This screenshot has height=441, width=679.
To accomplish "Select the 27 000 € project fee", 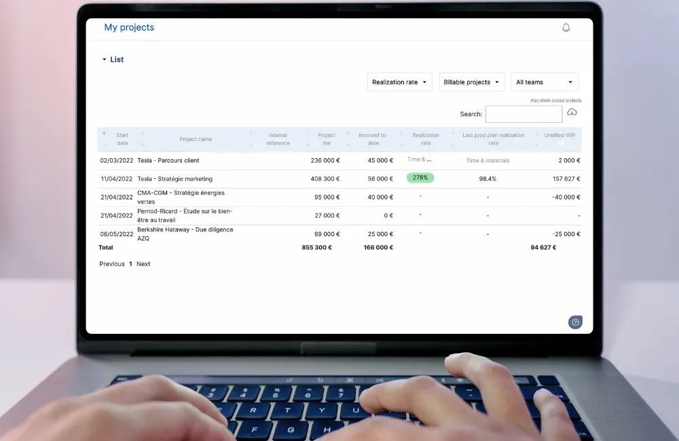I will click(327, 216).
